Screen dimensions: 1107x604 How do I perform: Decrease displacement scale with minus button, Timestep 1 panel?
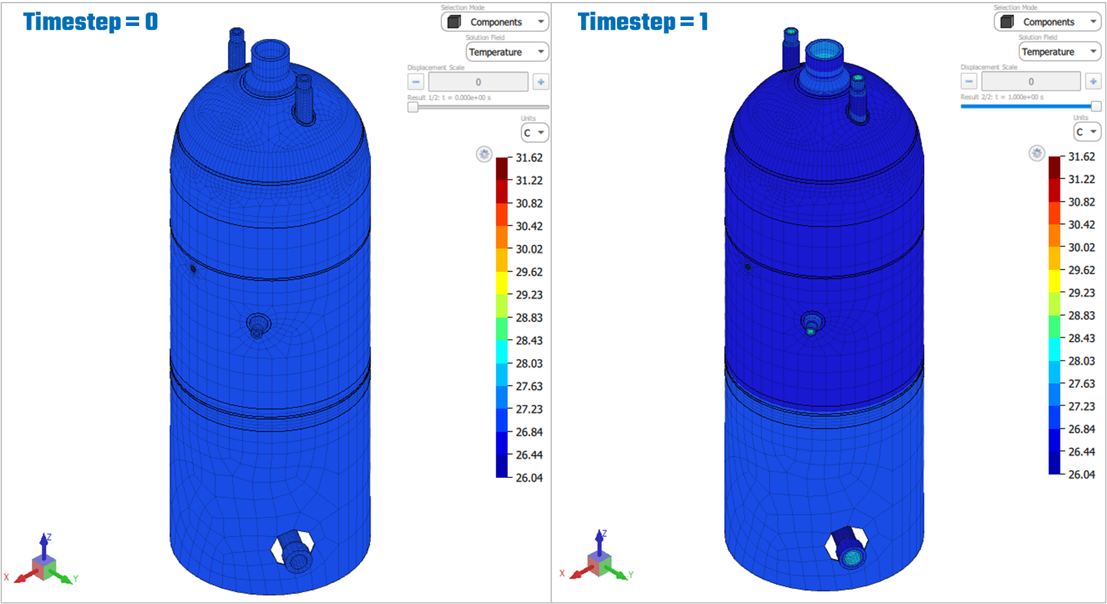pyautogui.click(x=969, y=81)
